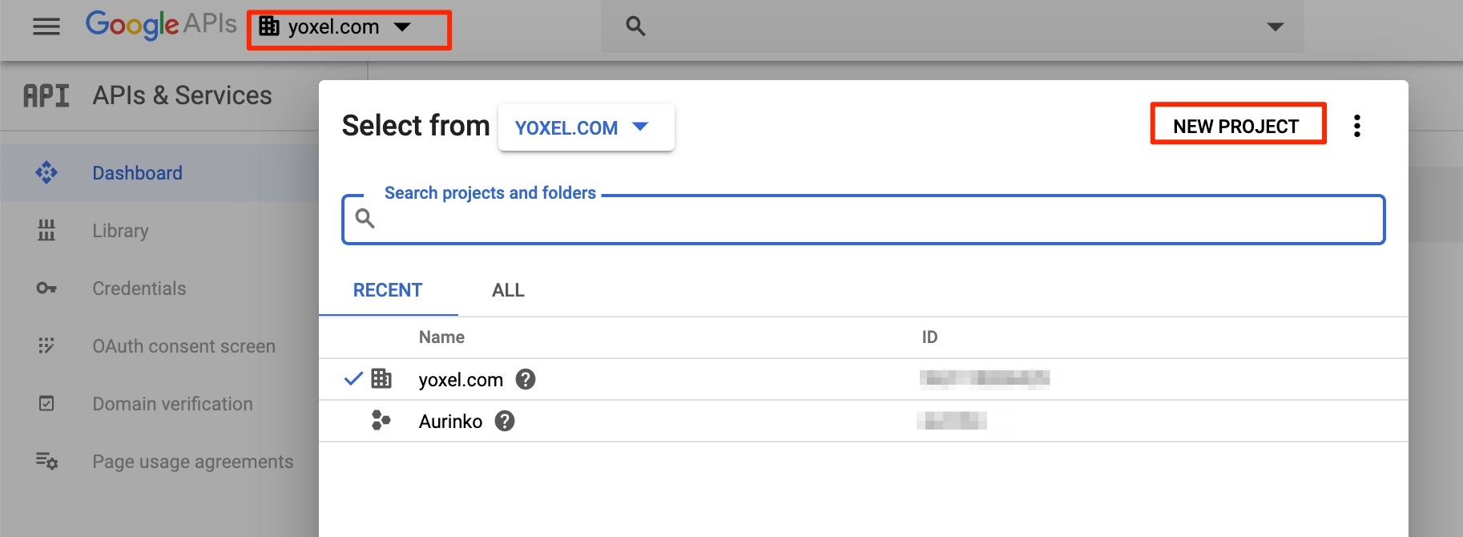Open Page usage agreements link
The image size is (1463, 537).
pos(192,462)
